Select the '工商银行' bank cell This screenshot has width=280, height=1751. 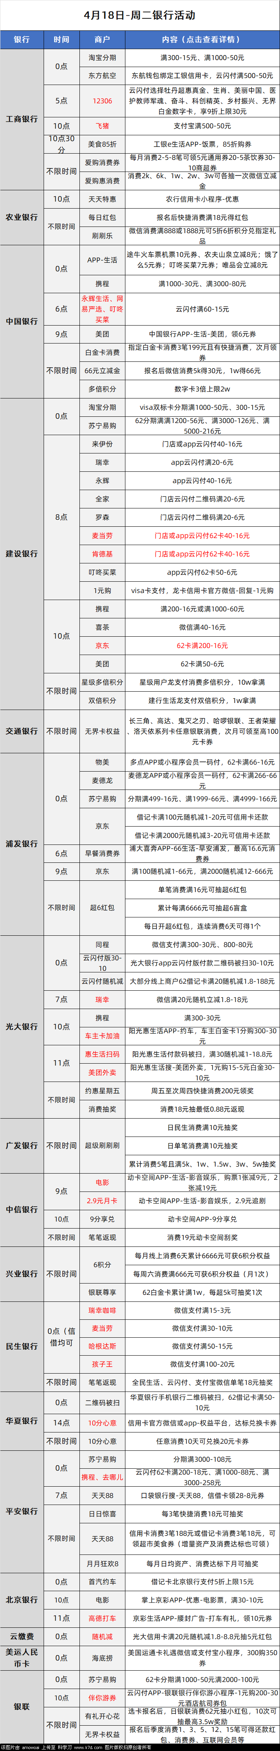coord(22,119)
